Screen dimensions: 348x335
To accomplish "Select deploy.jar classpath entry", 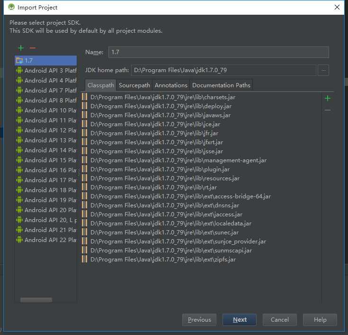I will [161, 106].
